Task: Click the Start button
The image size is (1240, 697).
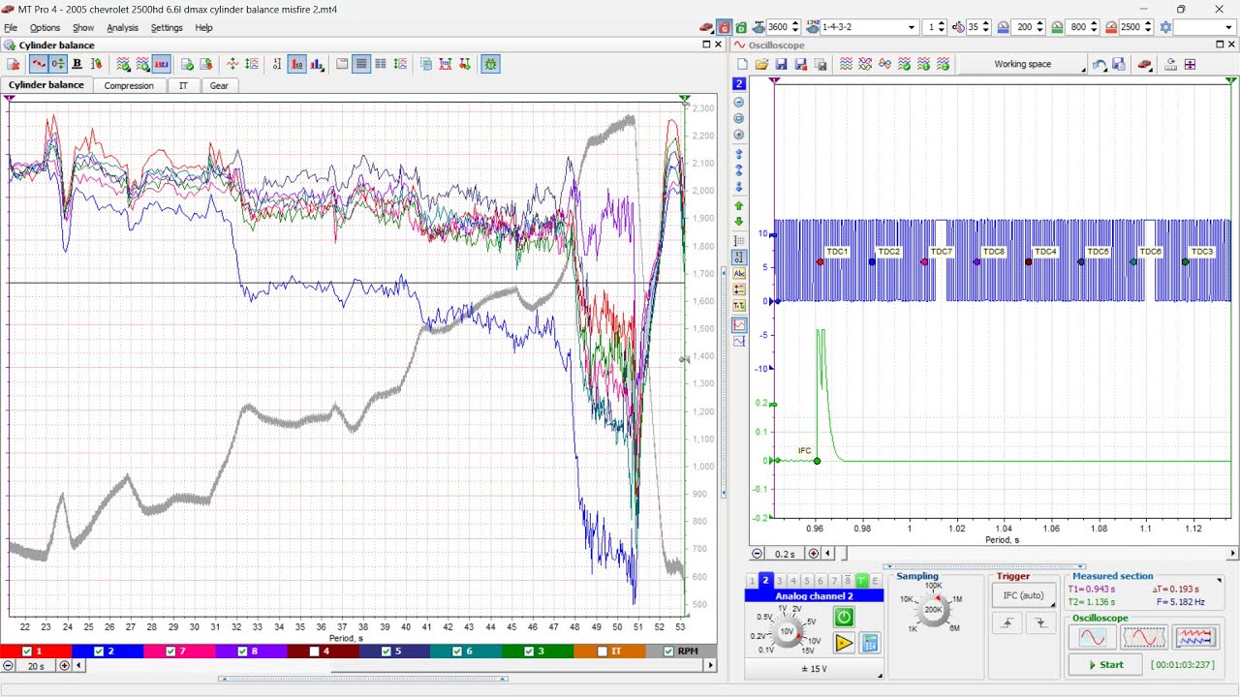Action: [1105, 665]
